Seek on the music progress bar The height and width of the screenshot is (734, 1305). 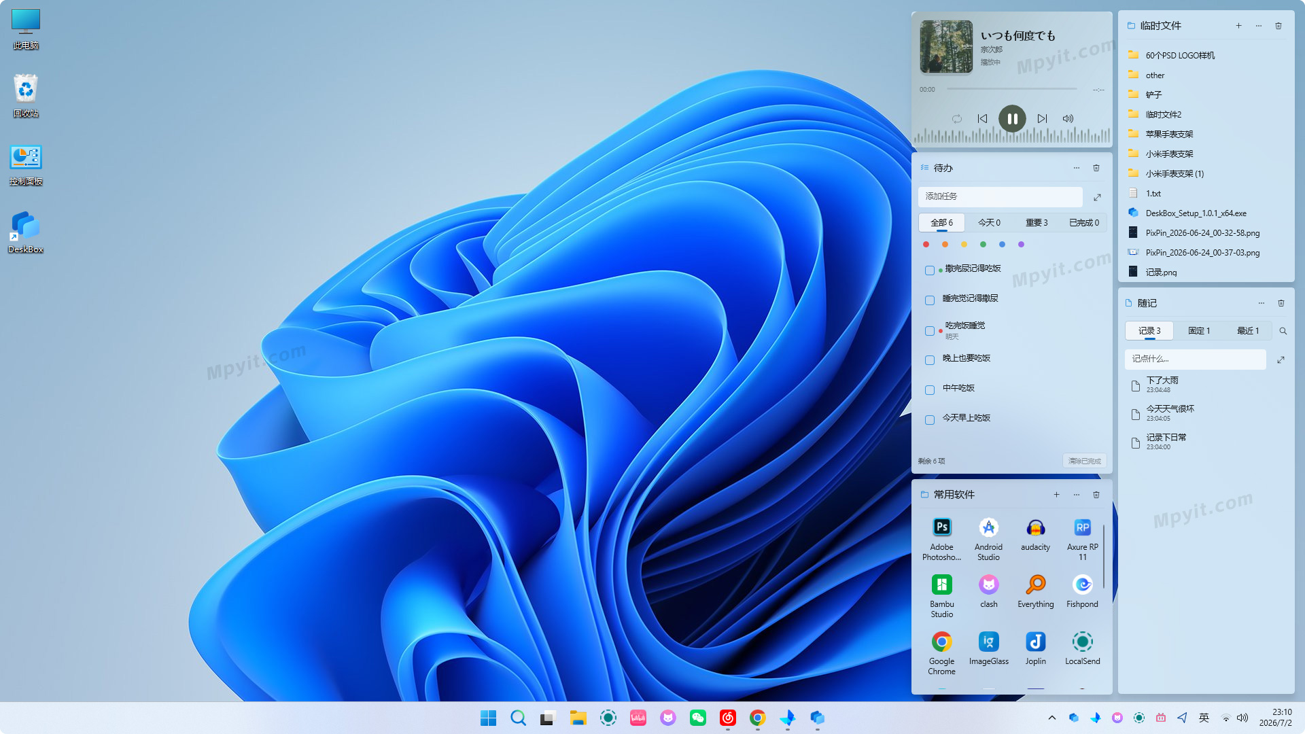pos(1012,89)
